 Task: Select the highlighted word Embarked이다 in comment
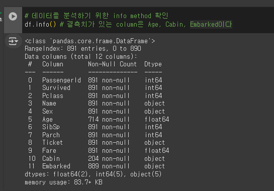point(211,24)
